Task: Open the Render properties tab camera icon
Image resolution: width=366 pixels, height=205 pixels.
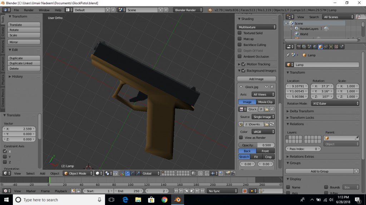Action: coord(298,47)
